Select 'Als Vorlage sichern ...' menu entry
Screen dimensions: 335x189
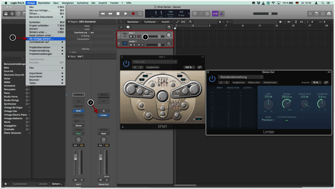pos(41,39)
